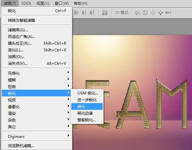
Task: Select the 3D slide object icon
Action: pos(160,13)
